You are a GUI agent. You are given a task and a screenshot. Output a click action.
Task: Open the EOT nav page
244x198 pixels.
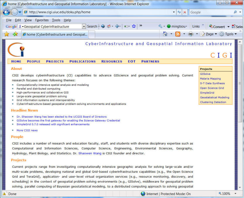(x=132, y=61)
